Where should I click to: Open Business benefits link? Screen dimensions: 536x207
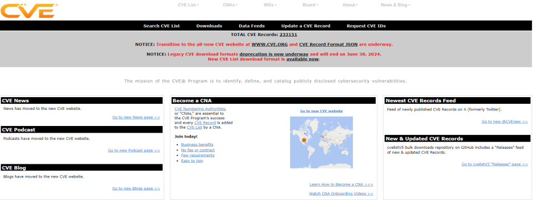(x=197, y=145)
